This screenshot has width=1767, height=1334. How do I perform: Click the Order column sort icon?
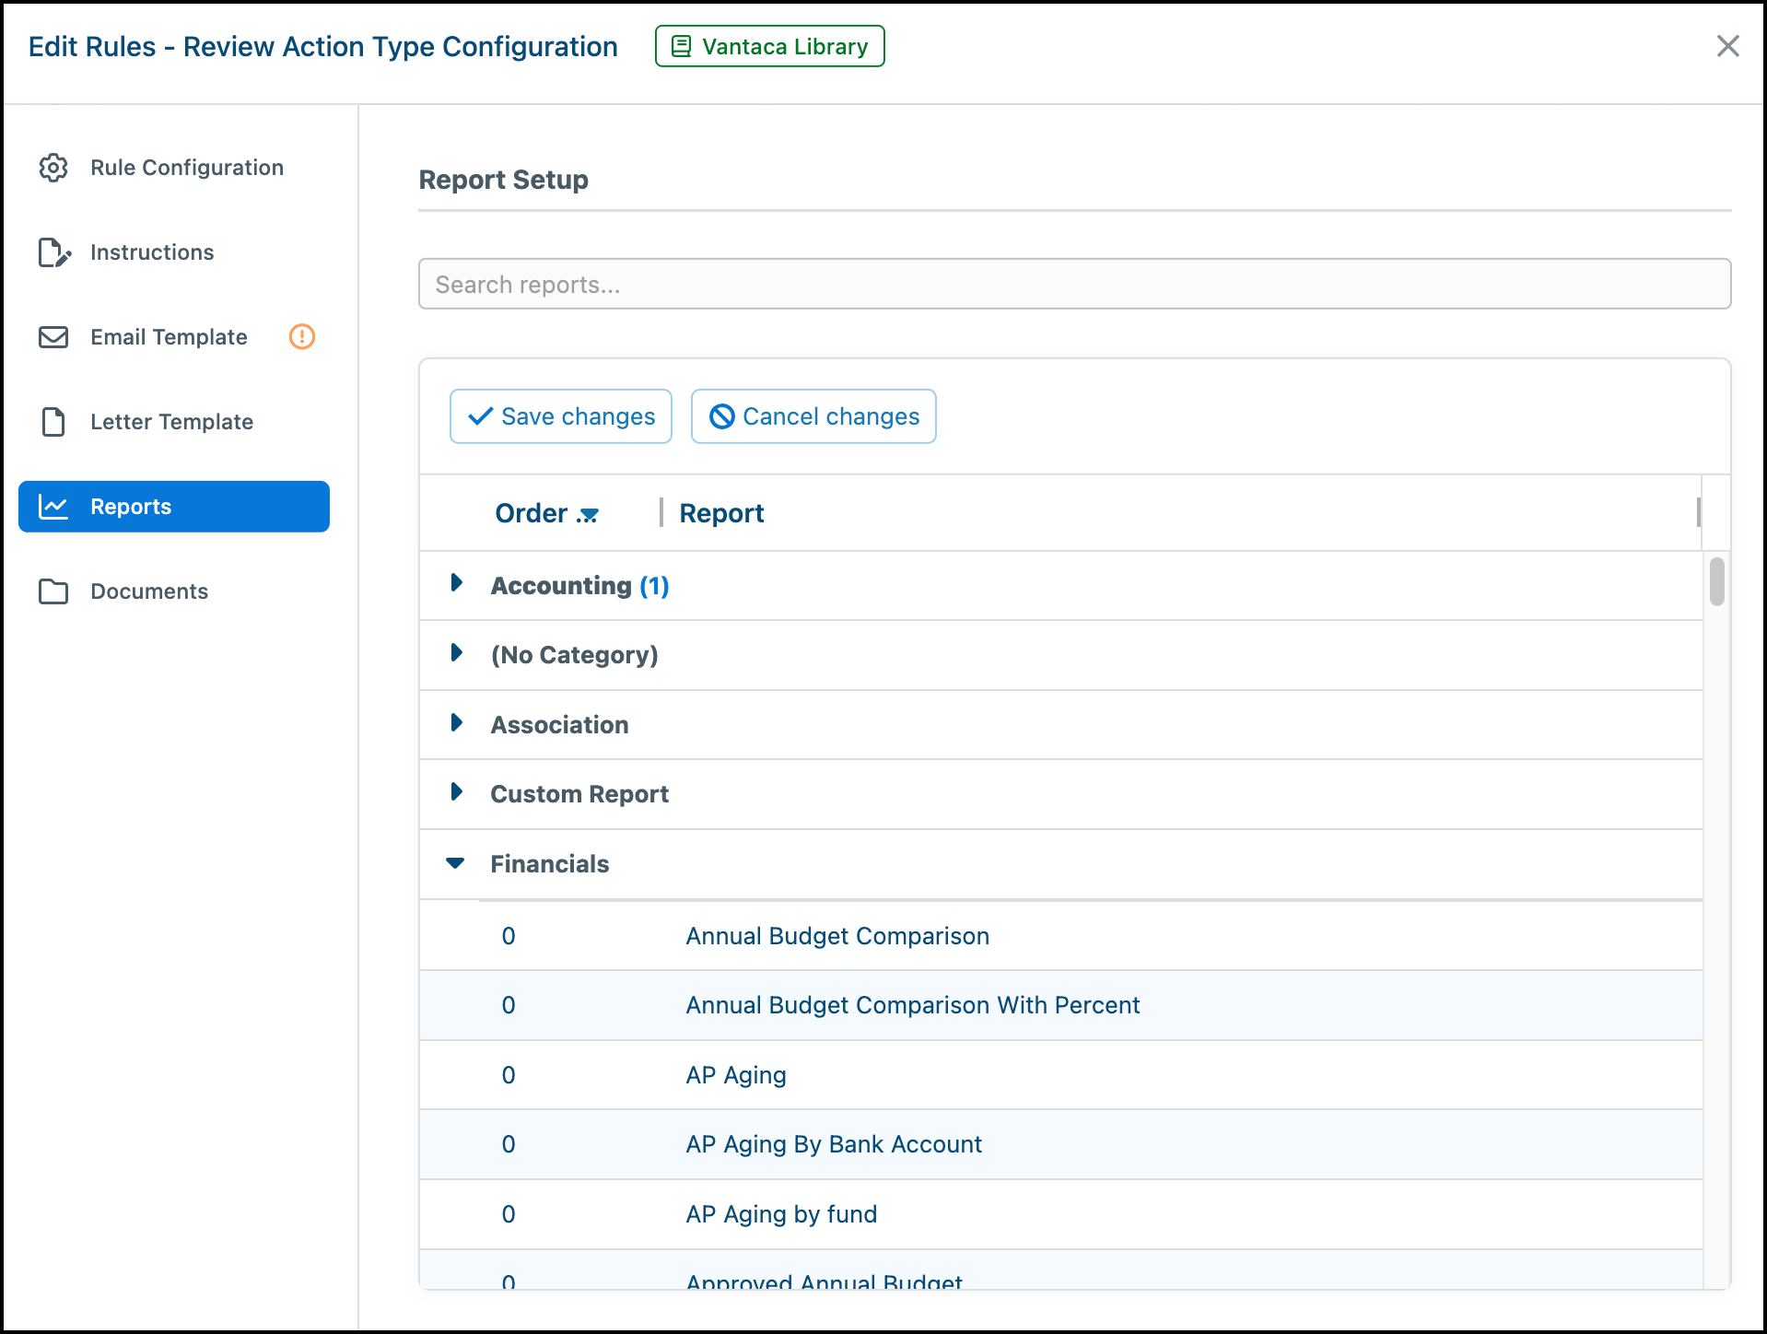click(x=588, y=515)
